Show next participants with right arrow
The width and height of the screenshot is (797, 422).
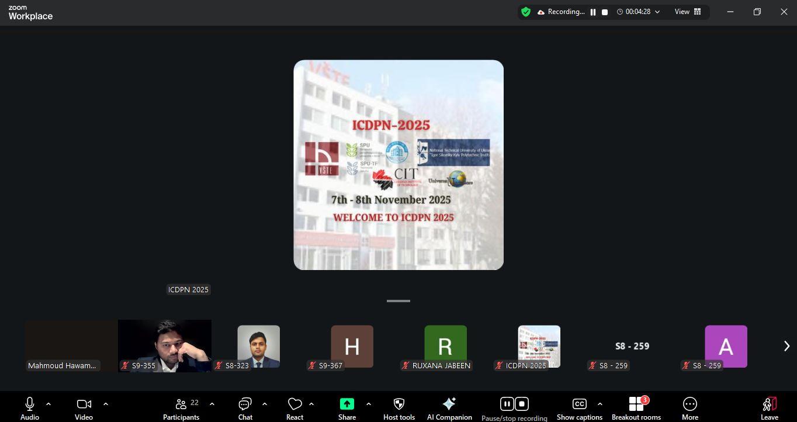[x=786, y=346]
